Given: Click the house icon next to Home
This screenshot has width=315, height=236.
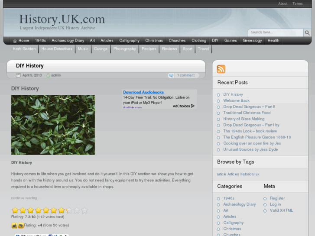Looking at the screenshot, I should coord(15,41).
